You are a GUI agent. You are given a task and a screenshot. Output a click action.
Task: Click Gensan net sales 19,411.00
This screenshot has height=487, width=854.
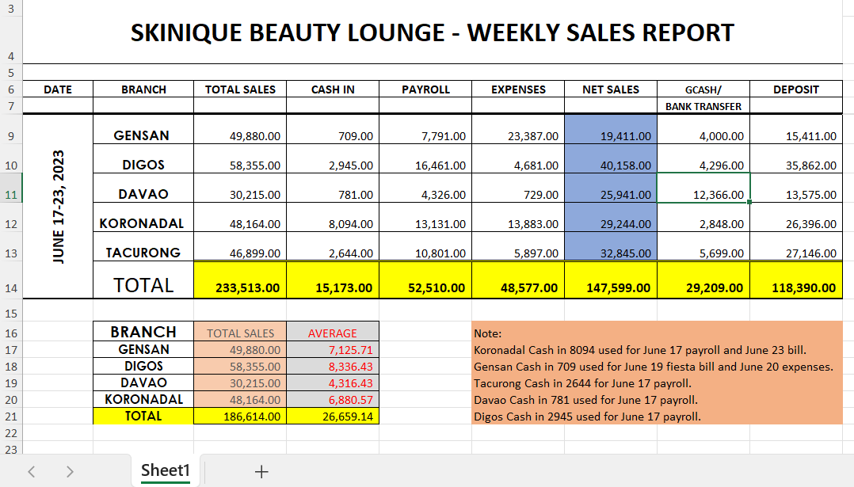coord(611,130)
